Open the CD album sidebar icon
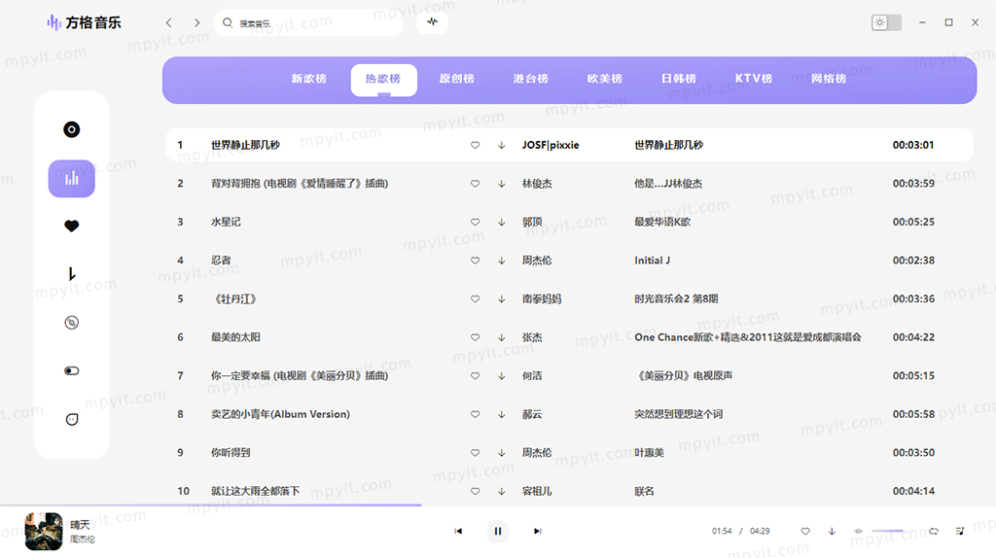Image resolution: width=996 pixels, height=558 pixels. pyautogui.click(x=72, y=323)
